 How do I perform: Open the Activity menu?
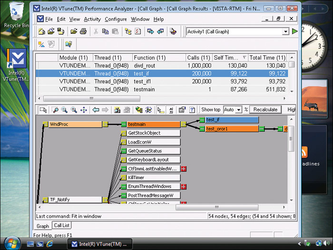(x=92, y=19)
